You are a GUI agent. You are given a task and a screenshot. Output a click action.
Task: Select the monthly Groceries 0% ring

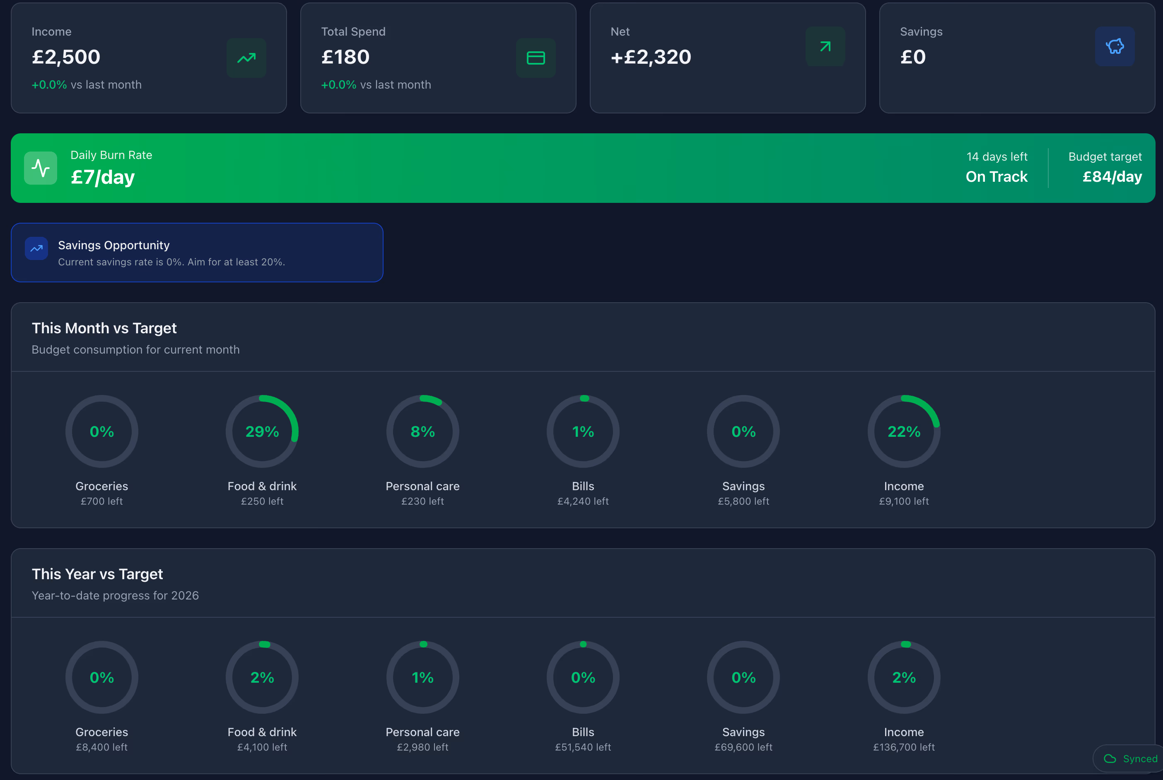[x=101, y=431]
